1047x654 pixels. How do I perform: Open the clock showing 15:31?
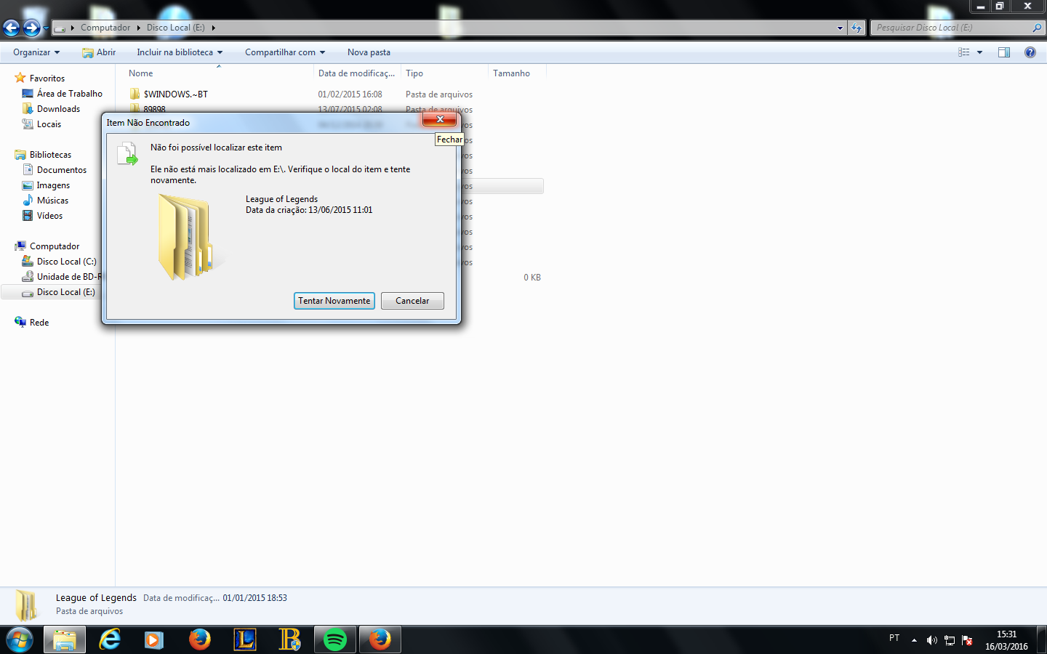1006,640
